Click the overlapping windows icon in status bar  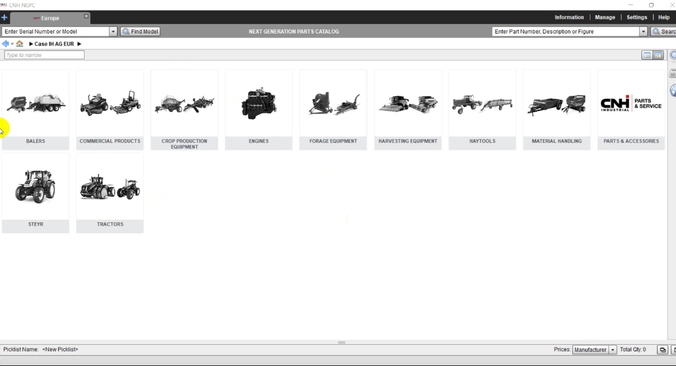(x=663, y=350)
